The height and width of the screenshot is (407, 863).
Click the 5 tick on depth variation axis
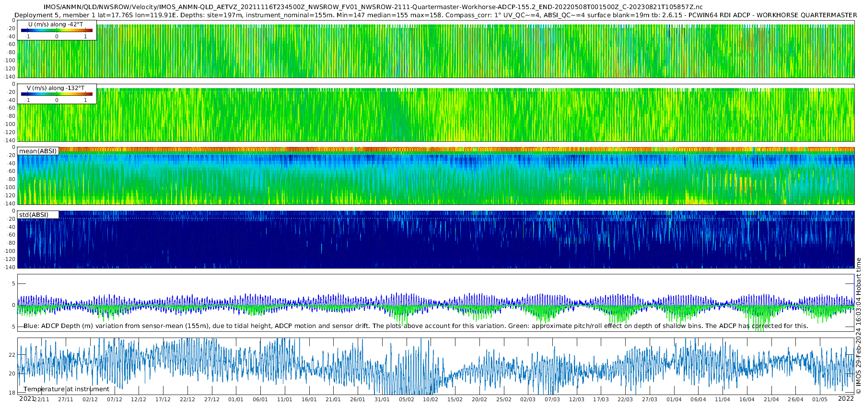[x=13, y=283]
